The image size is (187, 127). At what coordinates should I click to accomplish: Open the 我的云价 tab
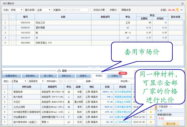(x=66, y=76)
